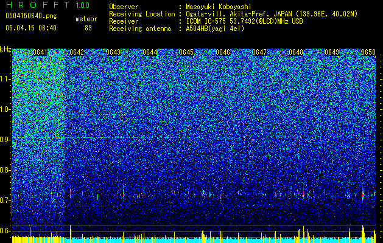
Task: Click the 0.8 frequency axis label
Action: coord(5,170)
